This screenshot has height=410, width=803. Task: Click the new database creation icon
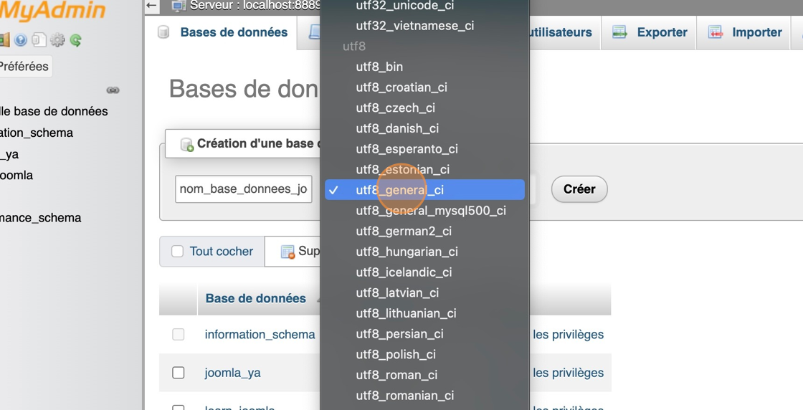tap(187, 144)
